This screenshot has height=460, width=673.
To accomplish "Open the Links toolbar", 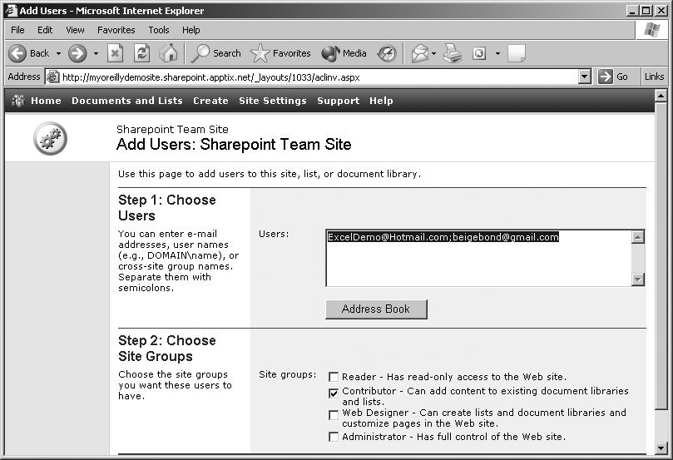I will pyautogui.click(x=654, y=77).
